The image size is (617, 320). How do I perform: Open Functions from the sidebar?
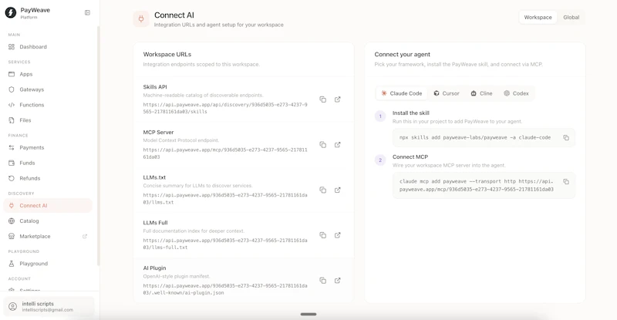tap(48, 105)
